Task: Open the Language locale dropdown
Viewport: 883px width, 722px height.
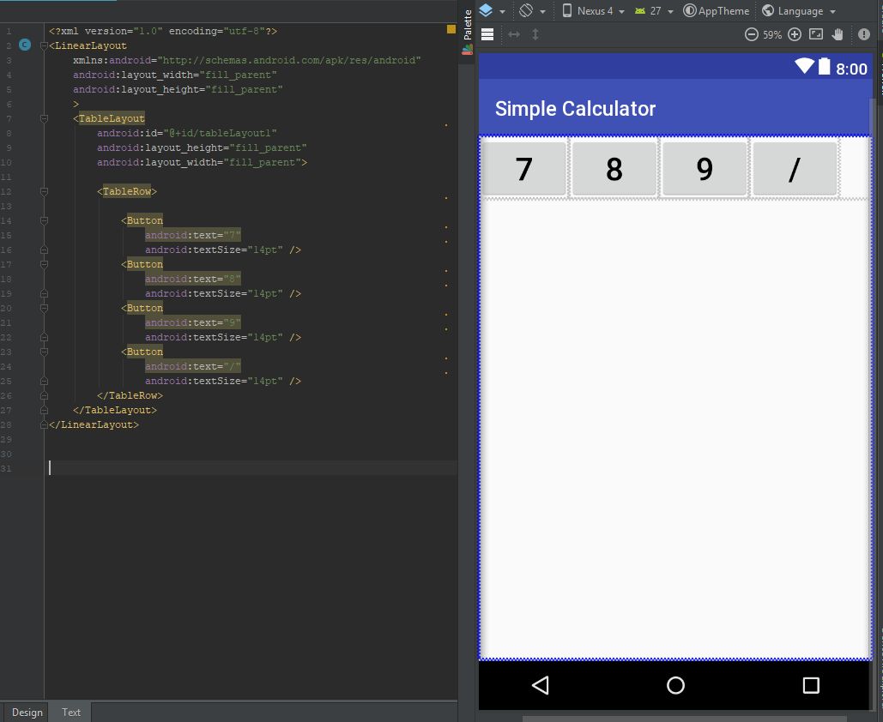Action: pyautogui.click(x=799, y=10)
